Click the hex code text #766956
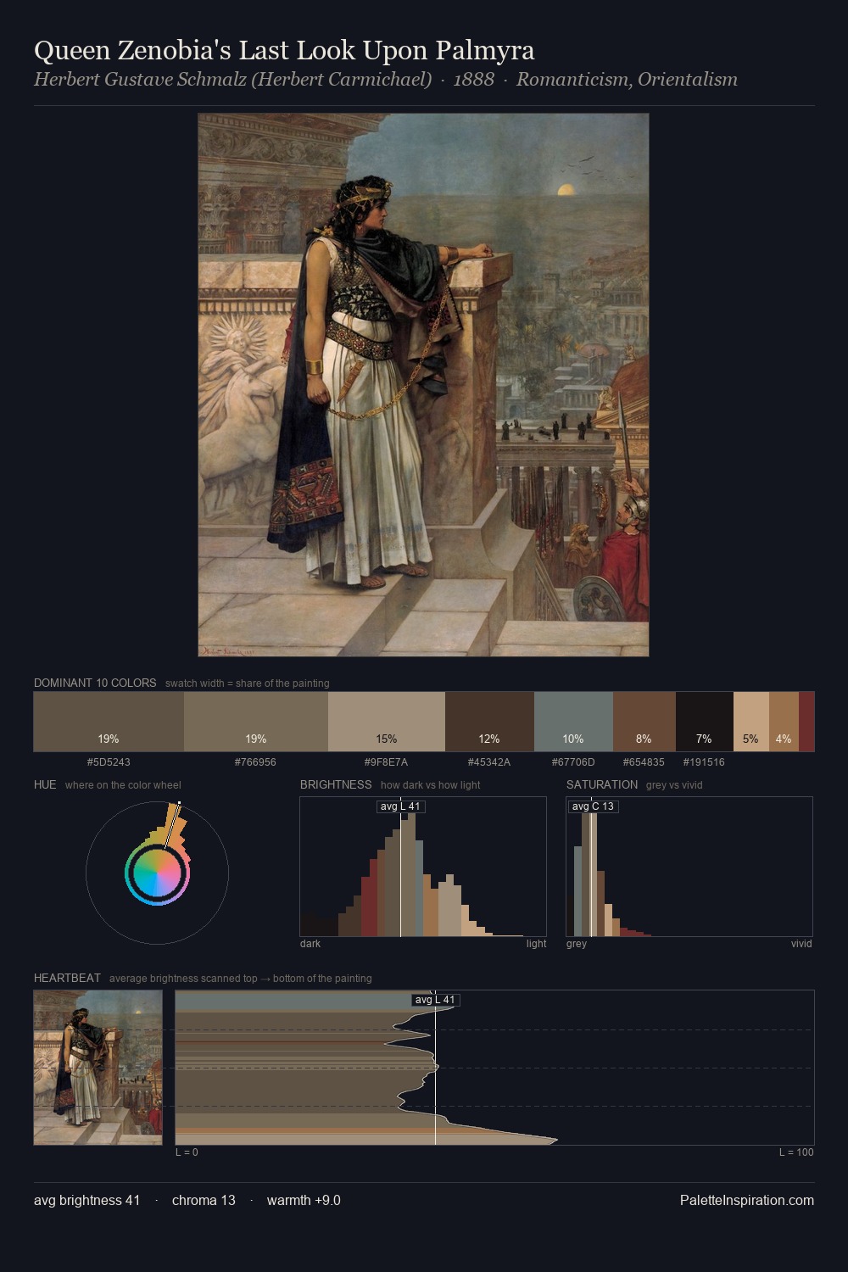This screenshot has width=848, height=1272. (255, 762)
